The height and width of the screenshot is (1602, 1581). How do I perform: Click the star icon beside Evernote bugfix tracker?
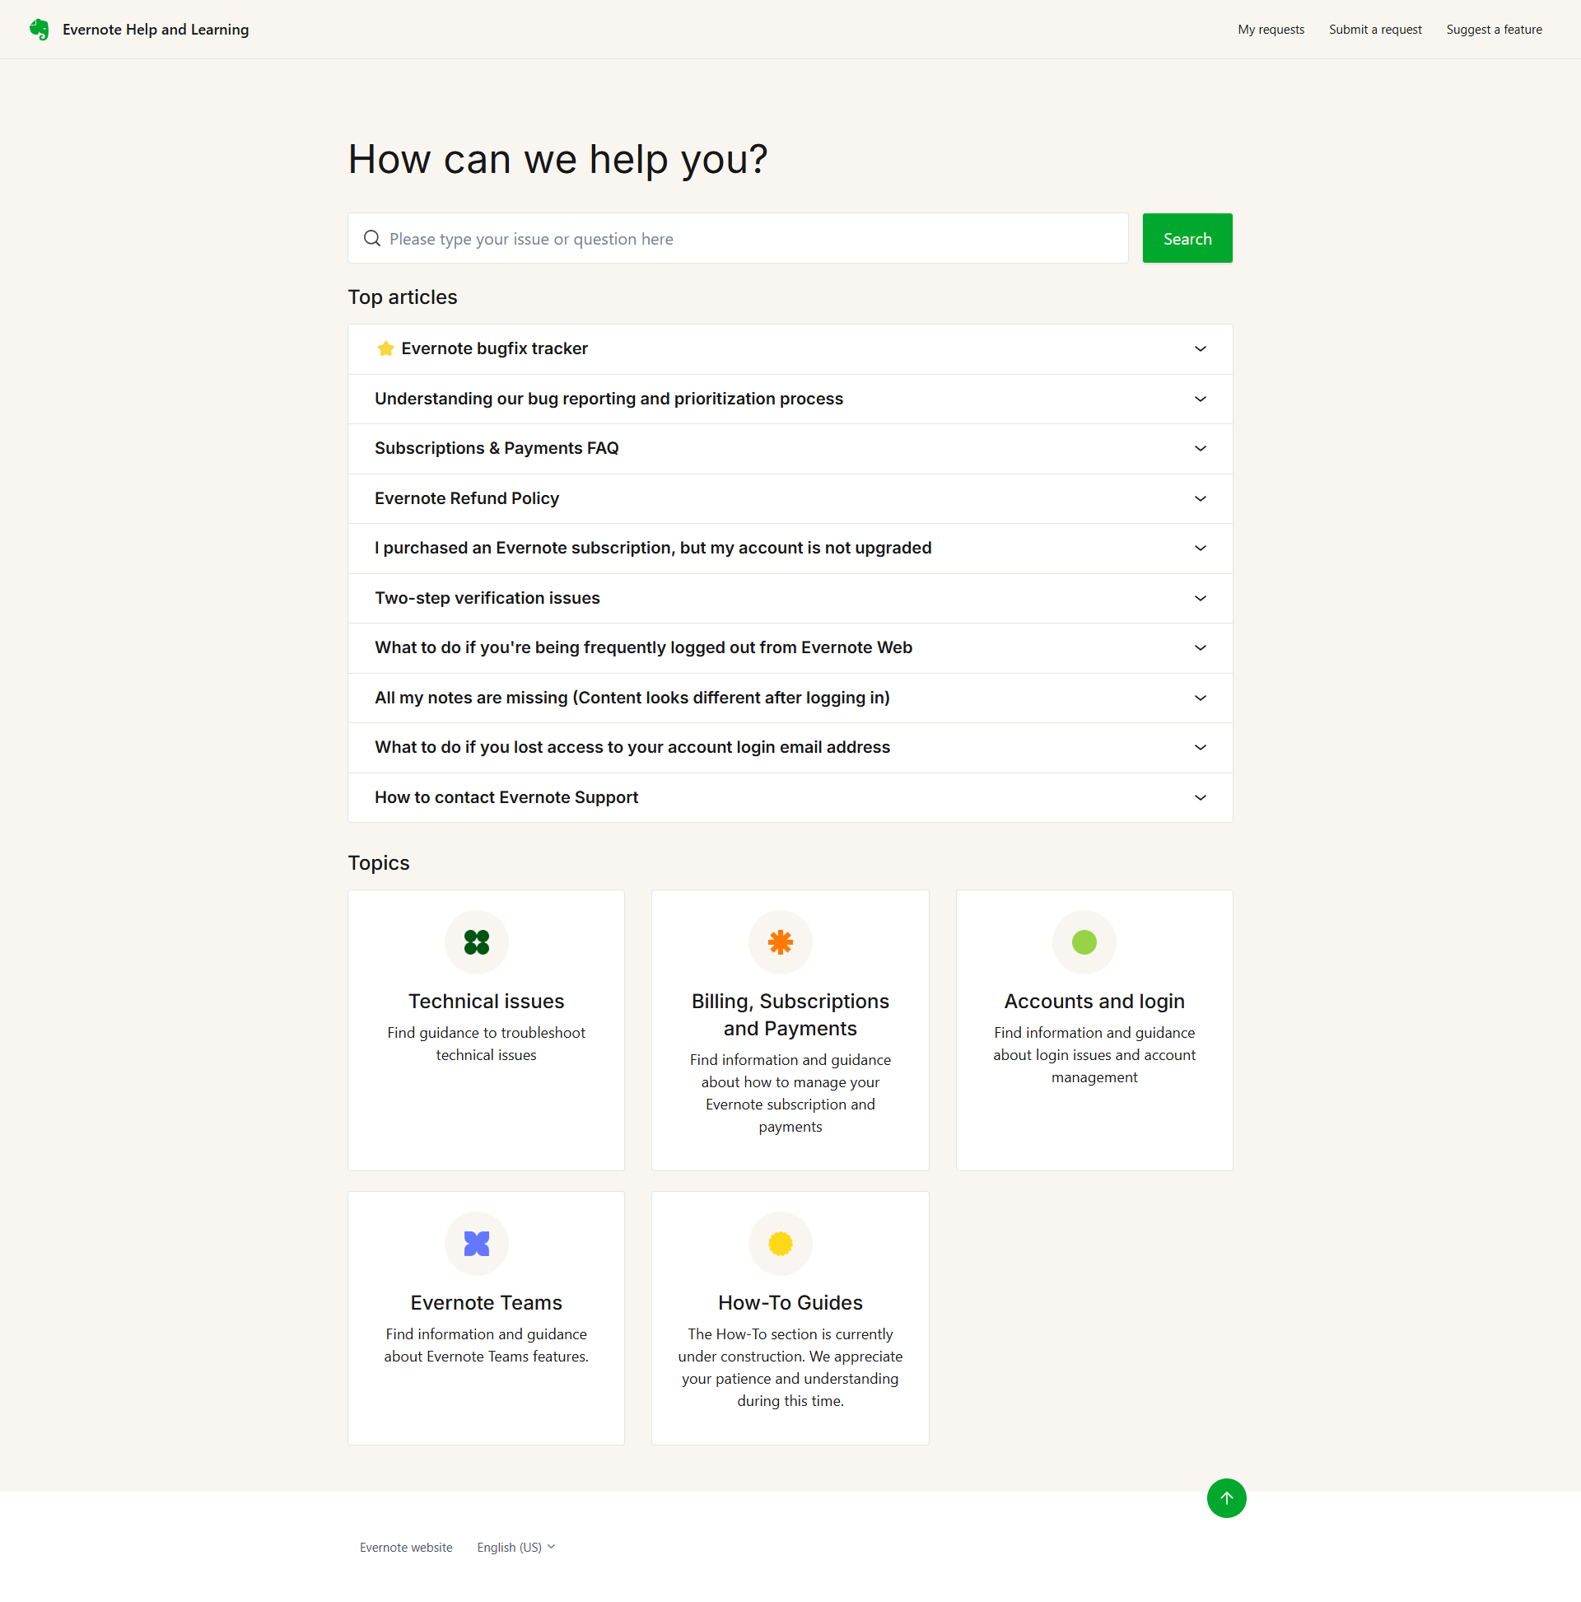click(385, 348)
